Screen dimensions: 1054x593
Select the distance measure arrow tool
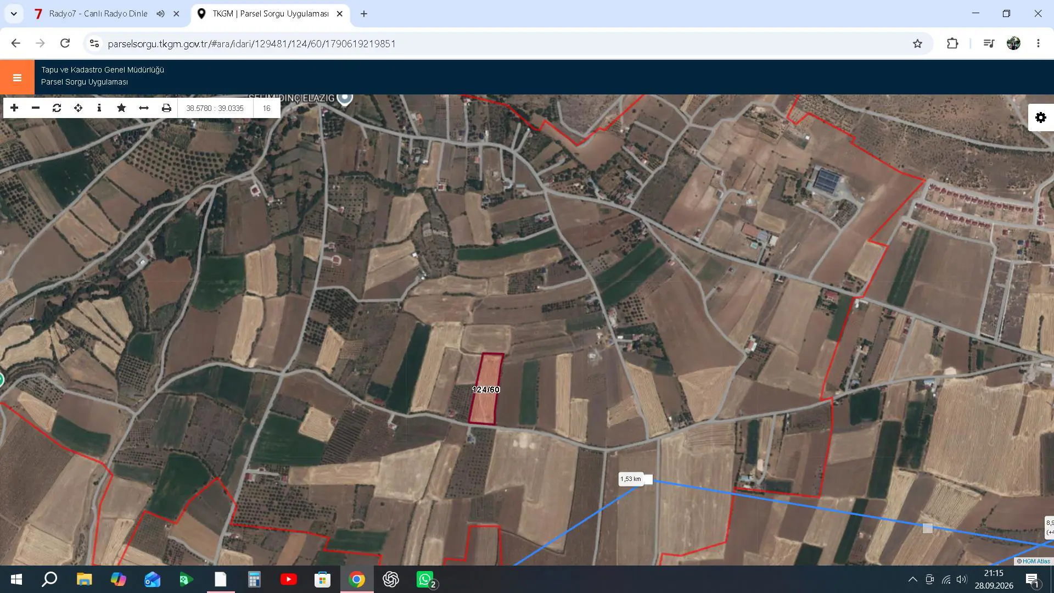144,108
